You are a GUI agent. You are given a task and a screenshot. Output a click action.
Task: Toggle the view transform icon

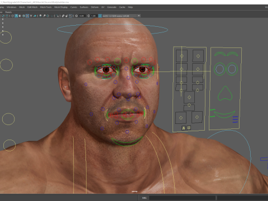coord(100,16)
